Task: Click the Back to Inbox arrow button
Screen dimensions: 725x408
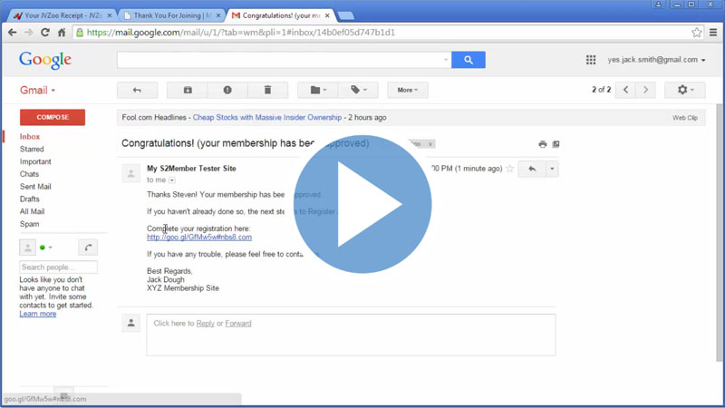Action: (137, 90)
